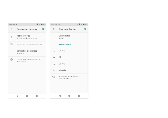Tap Android home button on Pair new device screen

(69, 96)
